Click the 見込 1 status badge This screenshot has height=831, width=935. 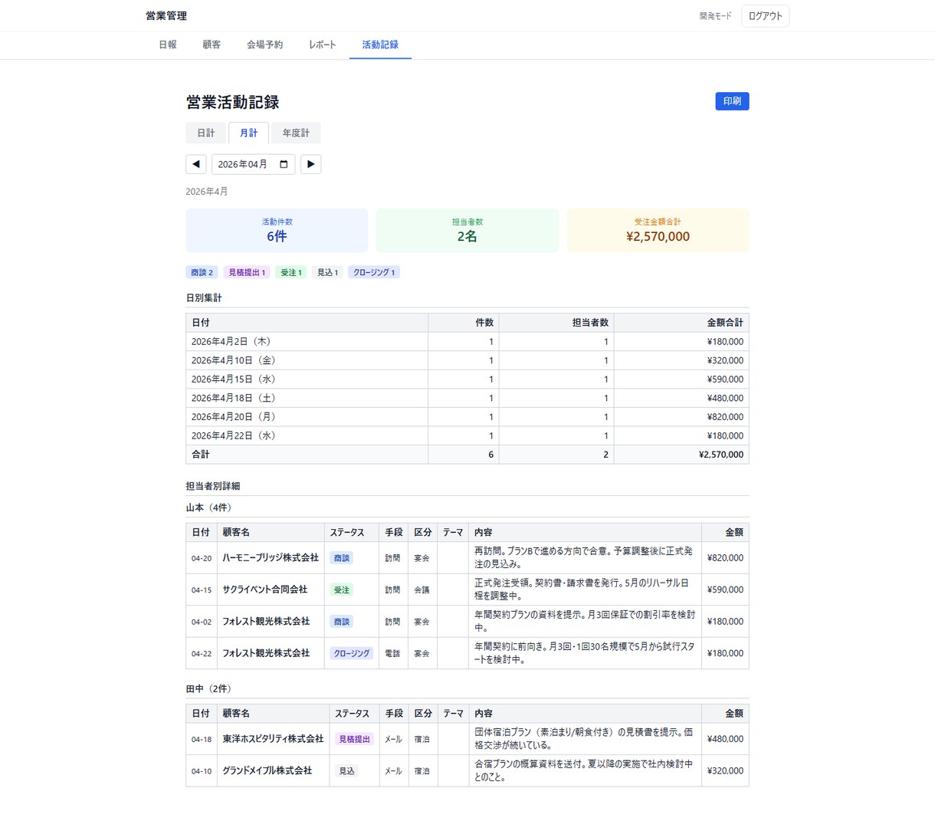point(328,272)
